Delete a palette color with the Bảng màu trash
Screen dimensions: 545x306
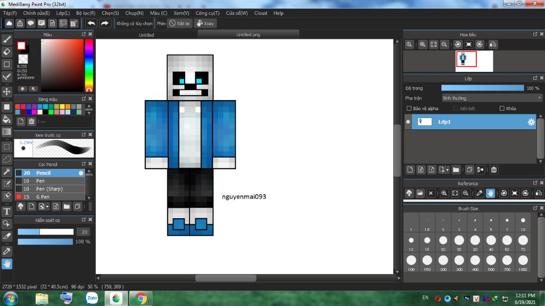click(31, 121)
